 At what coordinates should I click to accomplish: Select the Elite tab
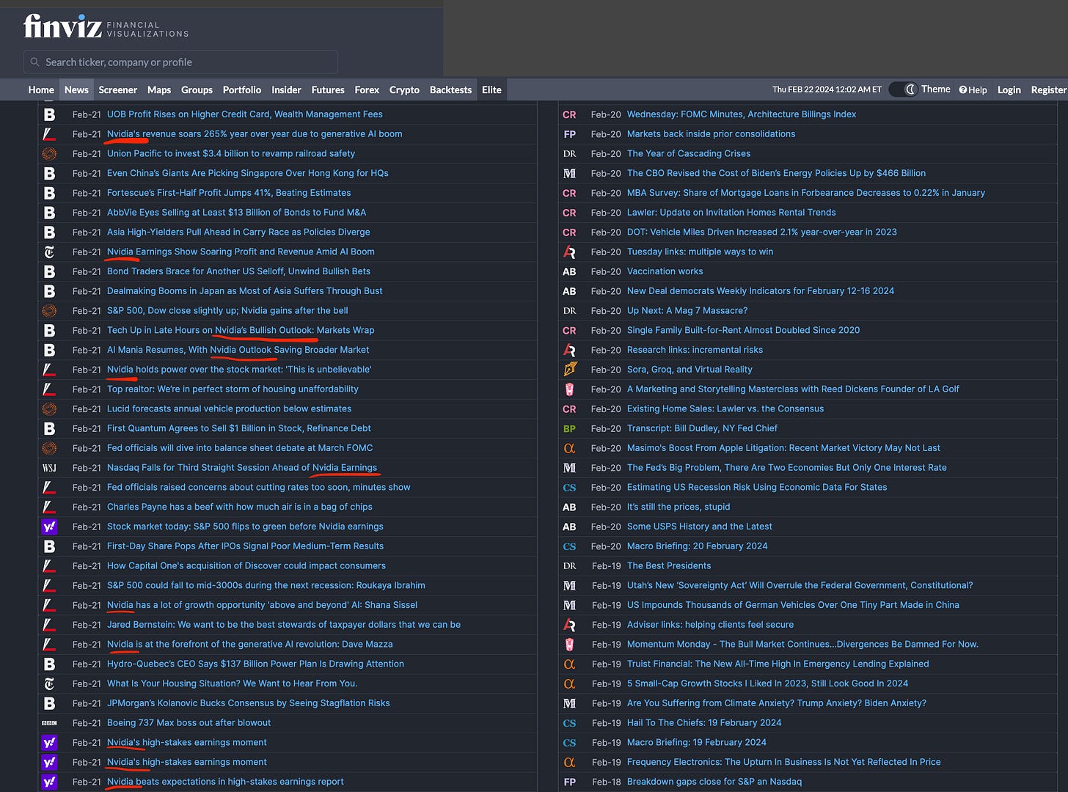(x=491, y=90)
